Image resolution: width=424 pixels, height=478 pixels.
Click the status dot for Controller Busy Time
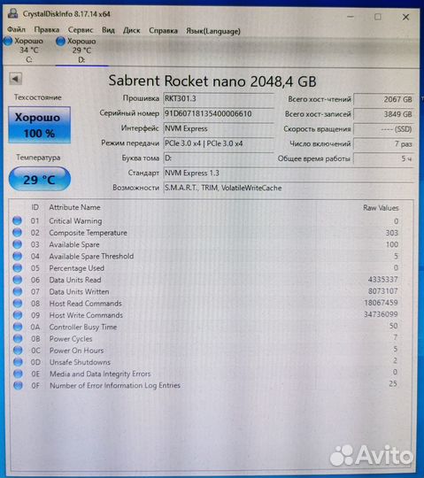click(18, 327)
